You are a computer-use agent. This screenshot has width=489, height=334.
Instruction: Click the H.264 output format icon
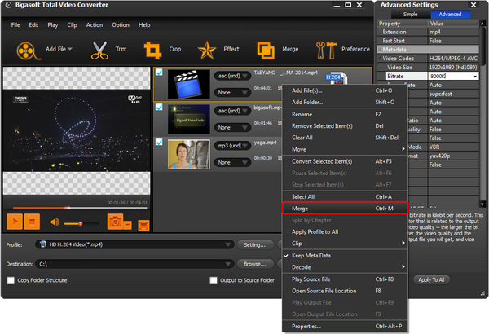(x=337, y=78)
